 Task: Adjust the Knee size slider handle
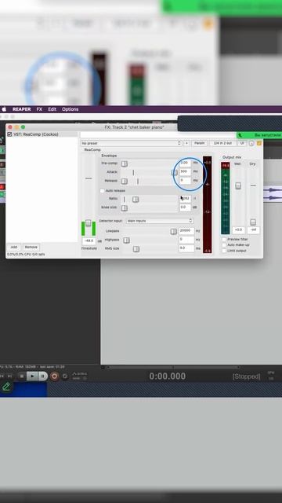coord(124,208)
